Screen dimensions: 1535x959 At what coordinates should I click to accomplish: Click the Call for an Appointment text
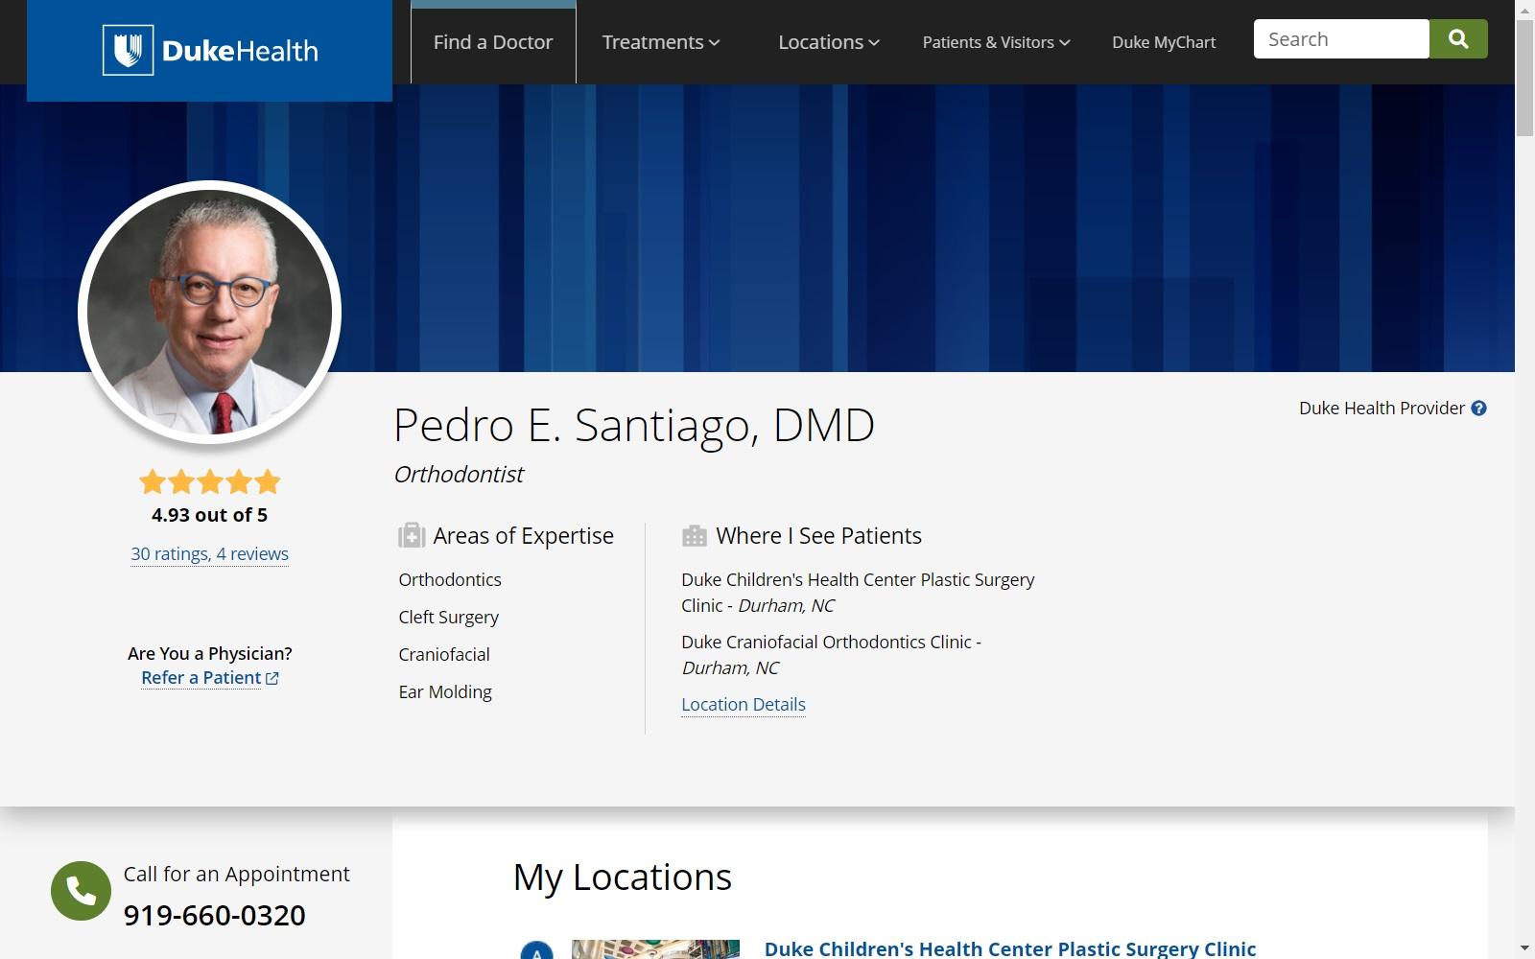237,874
